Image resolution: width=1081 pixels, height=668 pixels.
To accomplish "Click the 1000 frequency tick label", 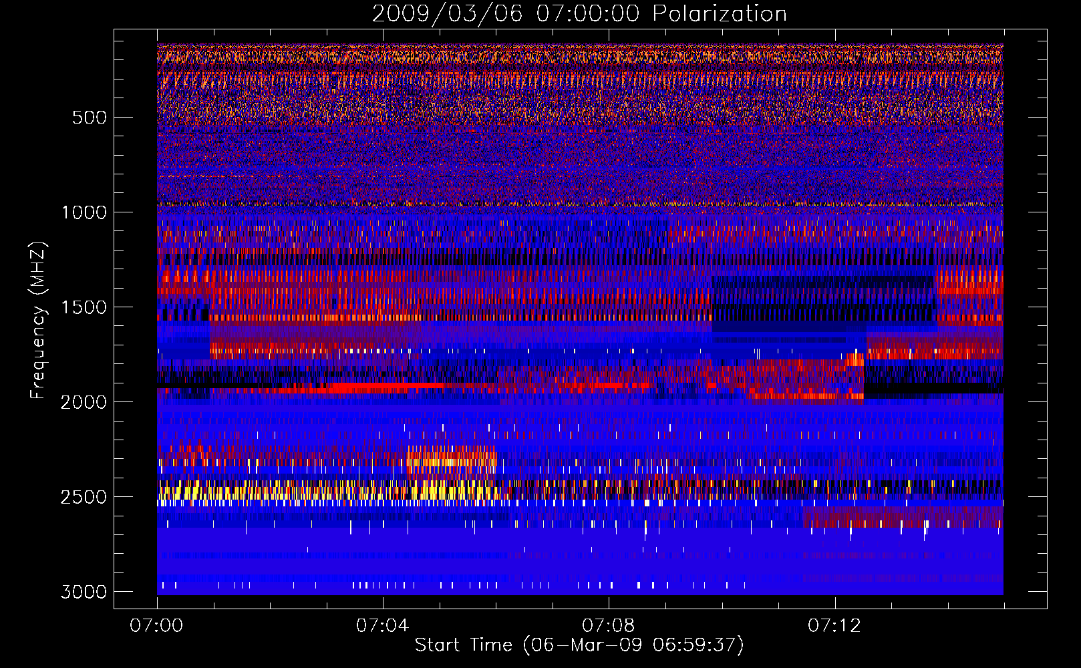I will pos(84,212).
